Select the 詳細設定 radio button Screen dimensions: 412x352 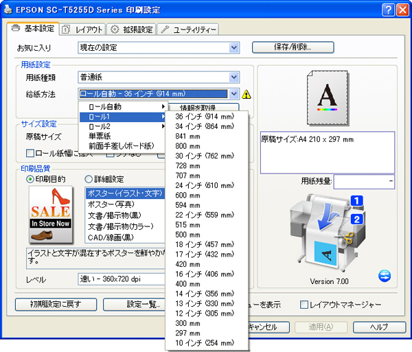point(89,179)
